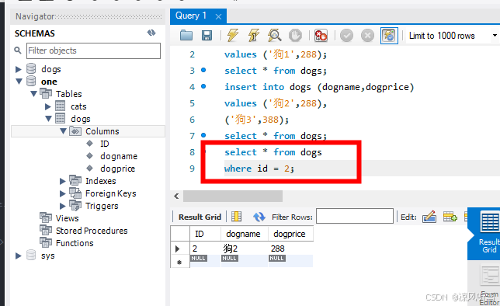Click the Filter Rows input field
Image resolution: width=500 pixels, height=306 pixels.
click(x=355, y=217)
